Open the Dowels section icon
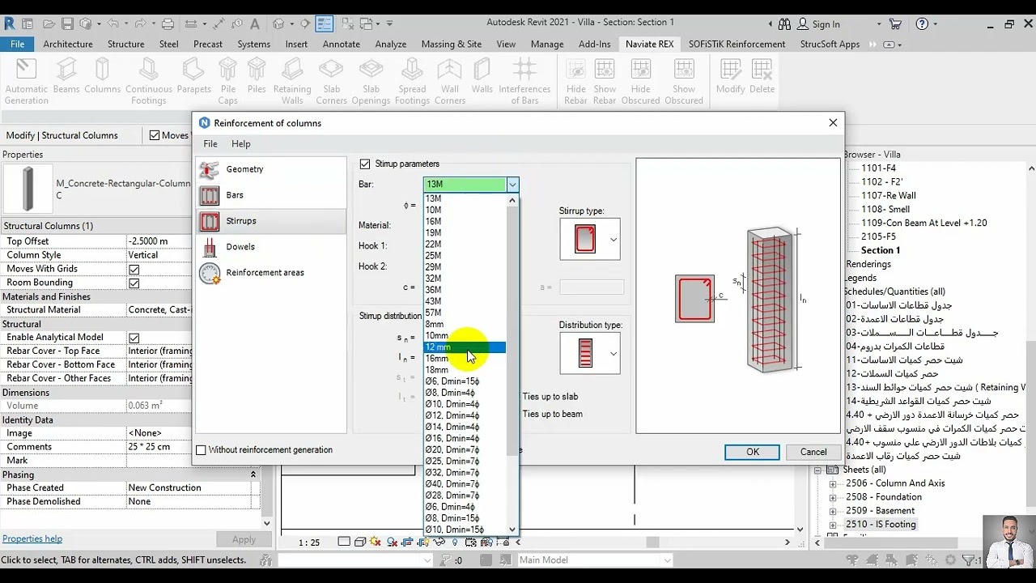The image size is (1036, 583). click(210, 247)
